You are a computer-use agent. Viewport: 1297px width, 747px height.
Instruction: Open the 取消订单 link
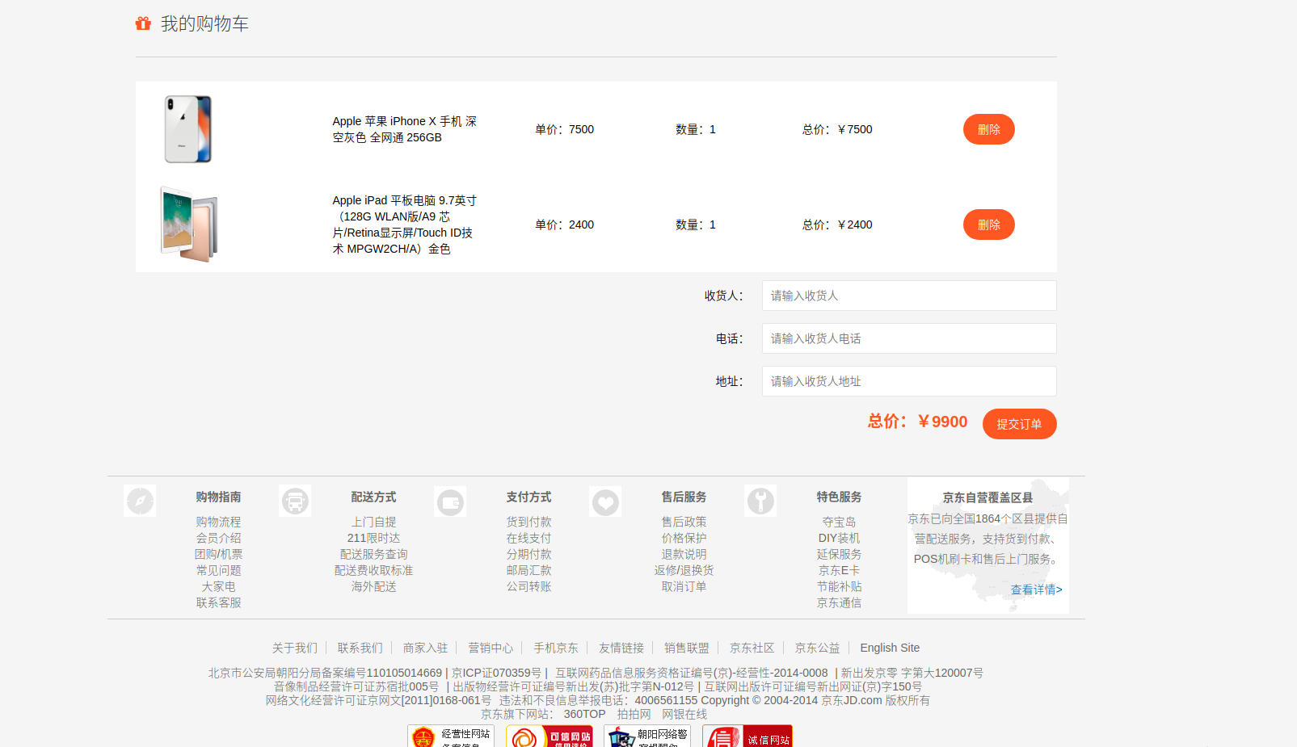[x=684, y=586]
